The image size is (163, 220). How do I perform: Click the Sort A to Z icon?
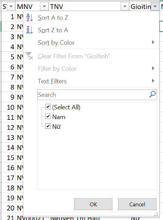tap(30, 18)
